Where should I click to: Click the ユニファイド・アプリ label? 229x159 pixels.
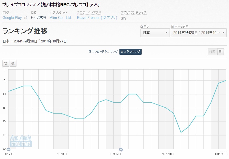point(89,13)
